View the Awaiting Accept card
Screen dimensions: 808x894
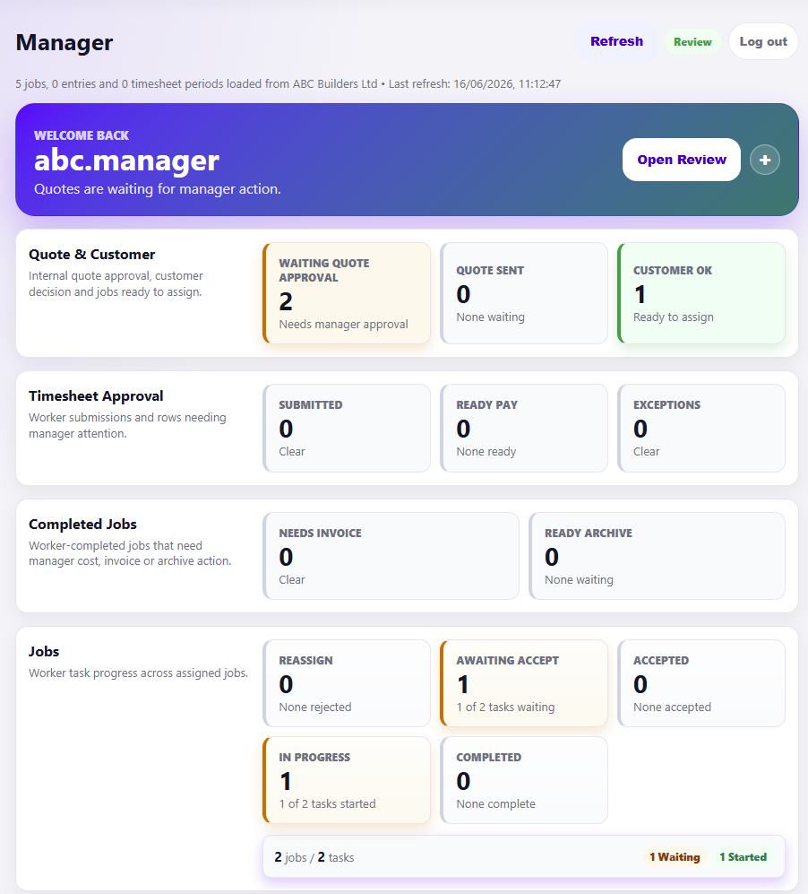click(524, 683)
